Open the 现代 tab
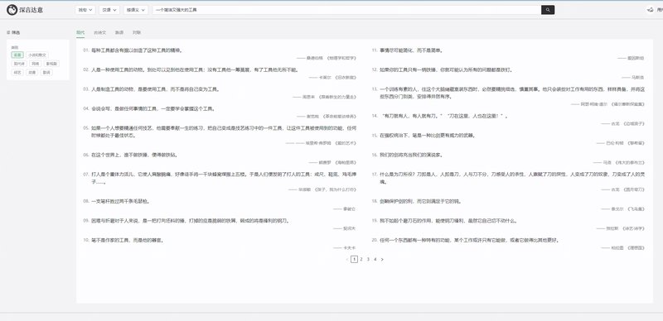This screenshot has height=321, width=663. tap(80, 32)
